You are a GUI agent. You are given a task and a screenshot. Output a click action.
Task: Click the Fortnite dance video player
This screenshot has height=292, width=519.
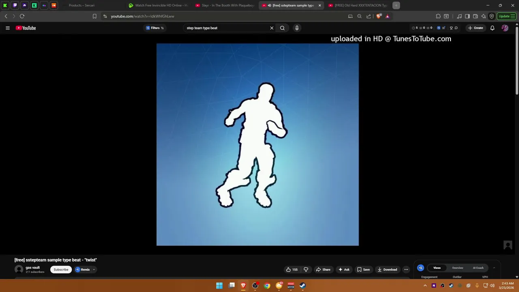257,144
